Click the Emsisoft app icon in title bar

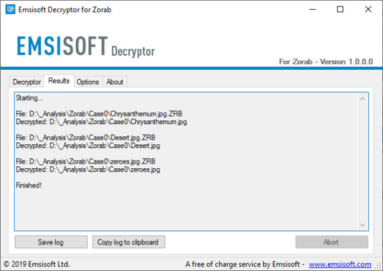click(10, 10)
